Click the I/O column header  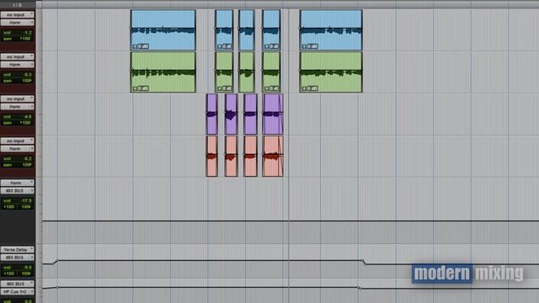pyautogui.click(x=17, y=5)
